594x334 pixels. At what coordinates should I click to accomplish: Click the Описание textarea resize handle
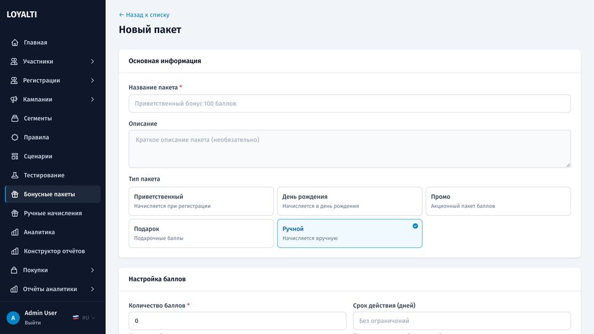(568, 165)
